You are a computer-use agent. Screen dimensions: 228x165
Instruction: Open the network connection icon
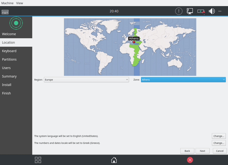click(x=190, y=11)
